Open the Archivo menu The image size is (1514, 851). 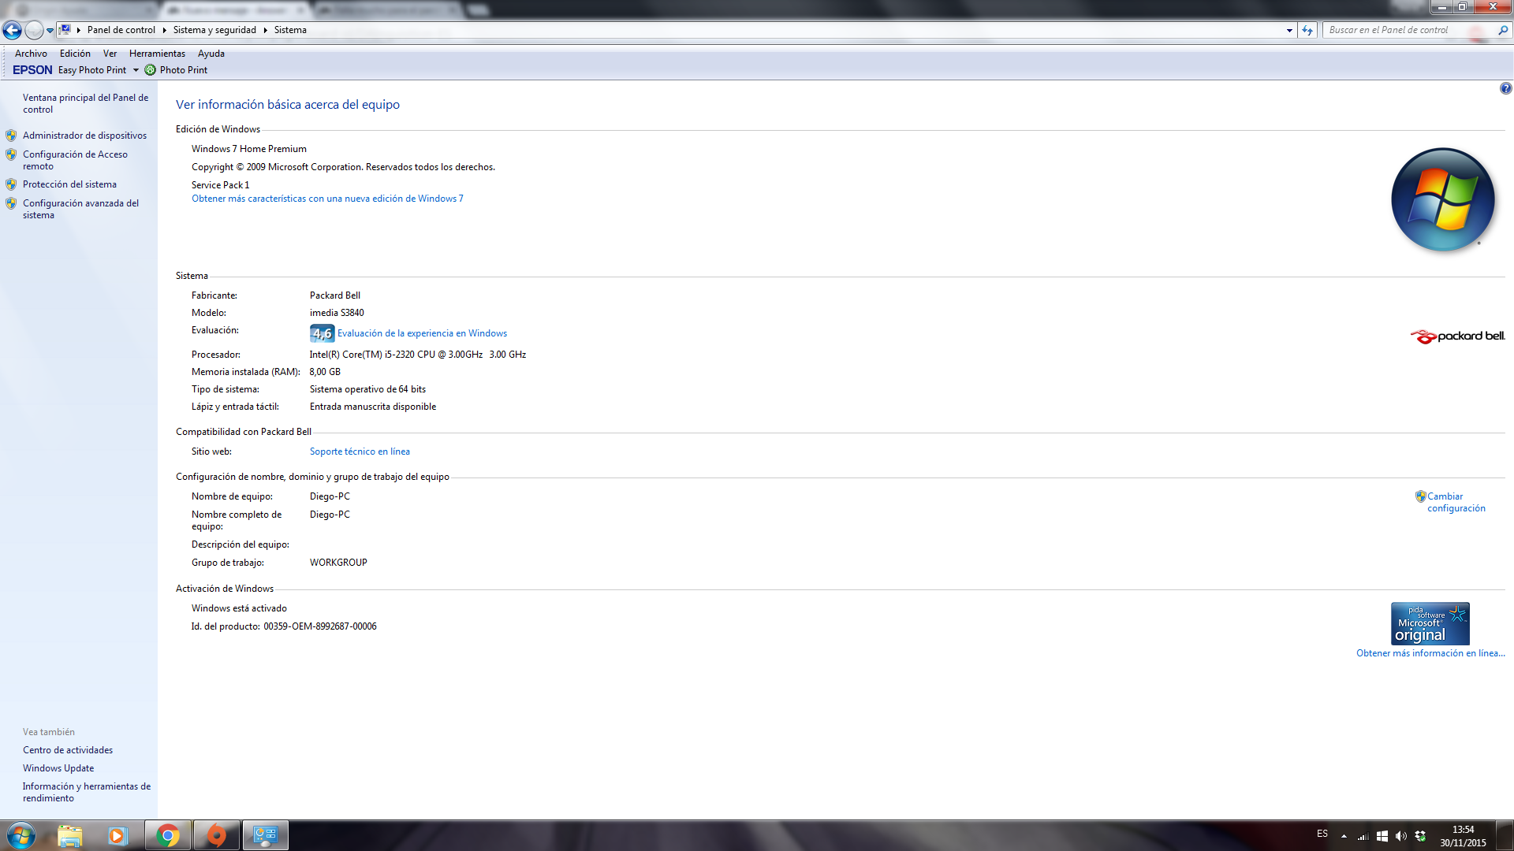tap(31, 54)
